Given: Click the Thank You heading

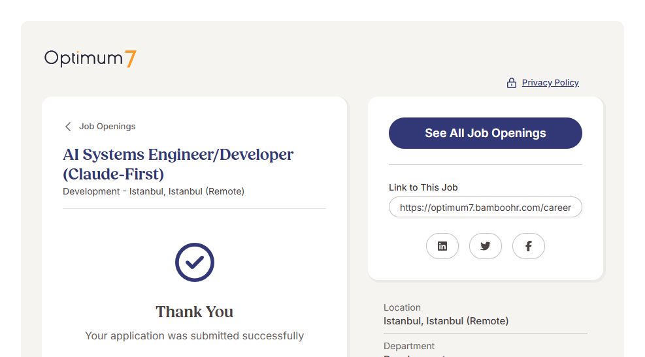Looking at the screenshot, I should coord(195,312).
